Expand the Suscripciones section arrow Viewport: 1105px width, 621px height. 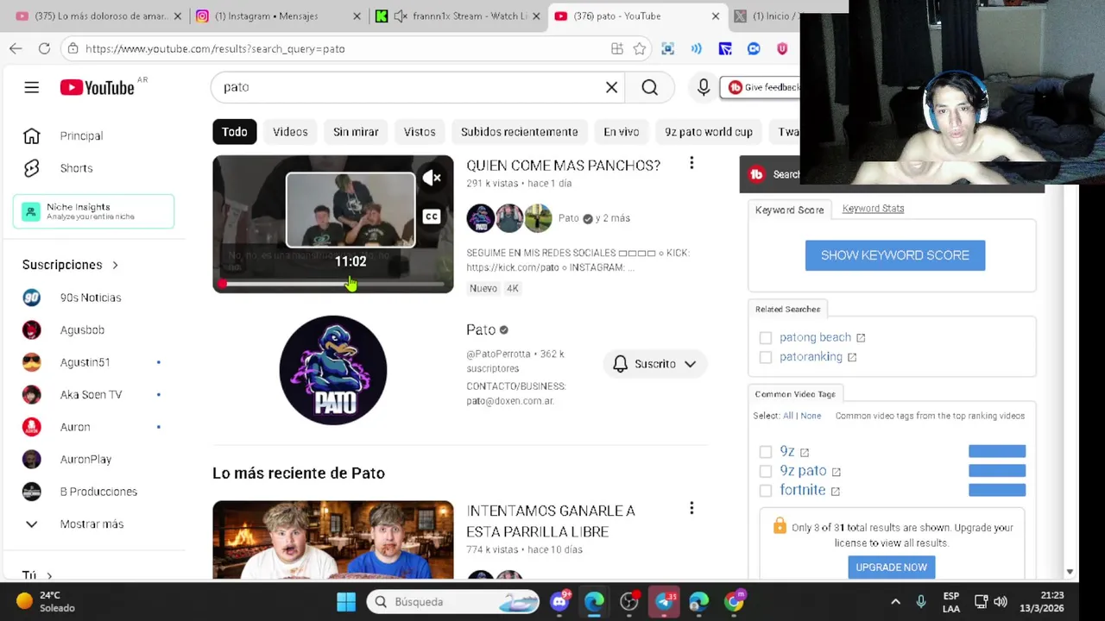pyautogui.click(x=115, y=265)
